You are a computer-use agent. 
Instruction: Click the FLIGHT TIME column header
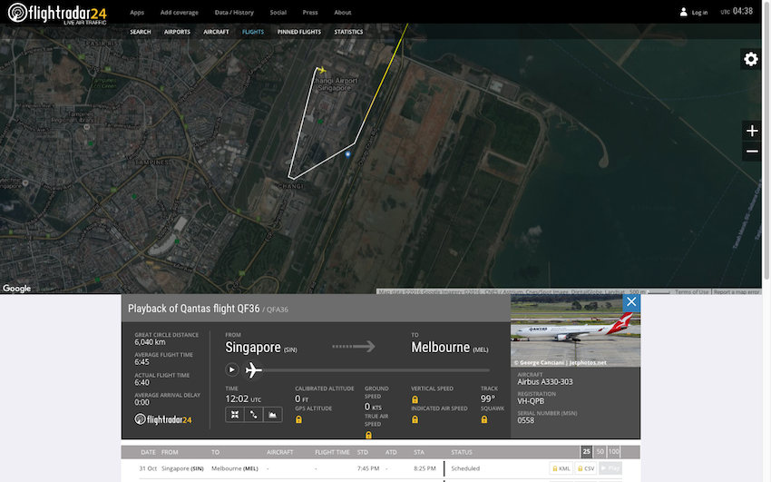point(332,452)
